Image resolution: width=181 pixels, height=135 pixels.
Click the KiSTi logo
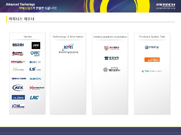point(68,47)
